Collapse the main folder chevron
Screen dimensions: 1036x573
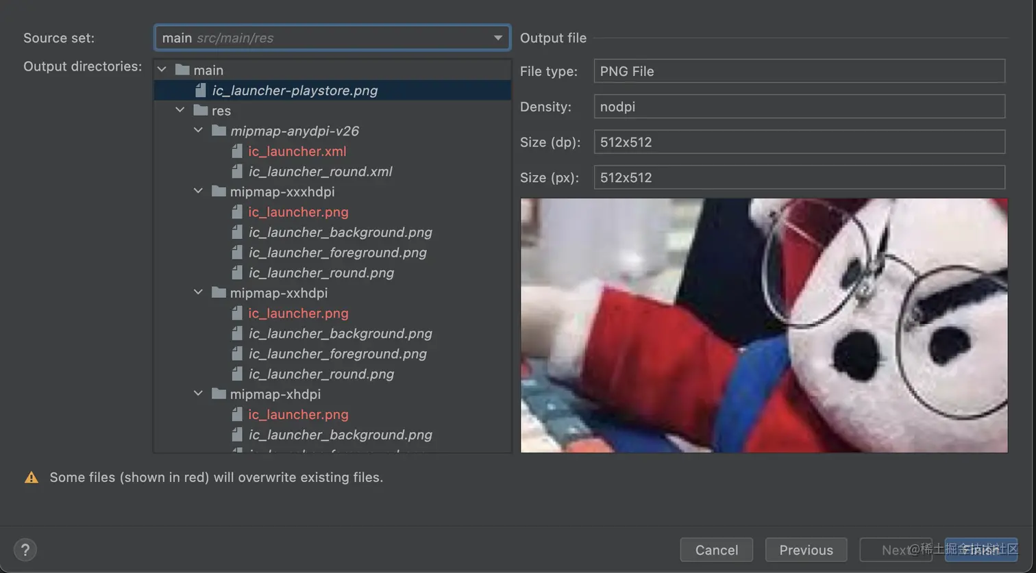162,70
